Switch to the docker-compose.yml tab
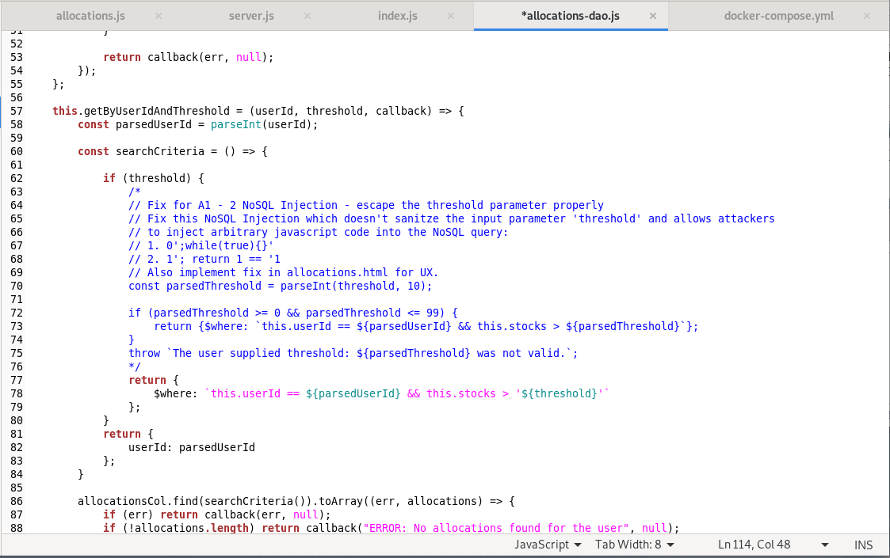The image size is (890, 558). click(779, 15)
